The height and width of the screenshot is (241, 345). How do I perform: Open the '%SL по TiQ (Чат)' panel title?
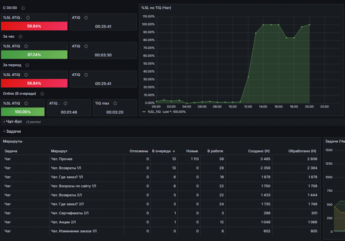coord(156,8)
